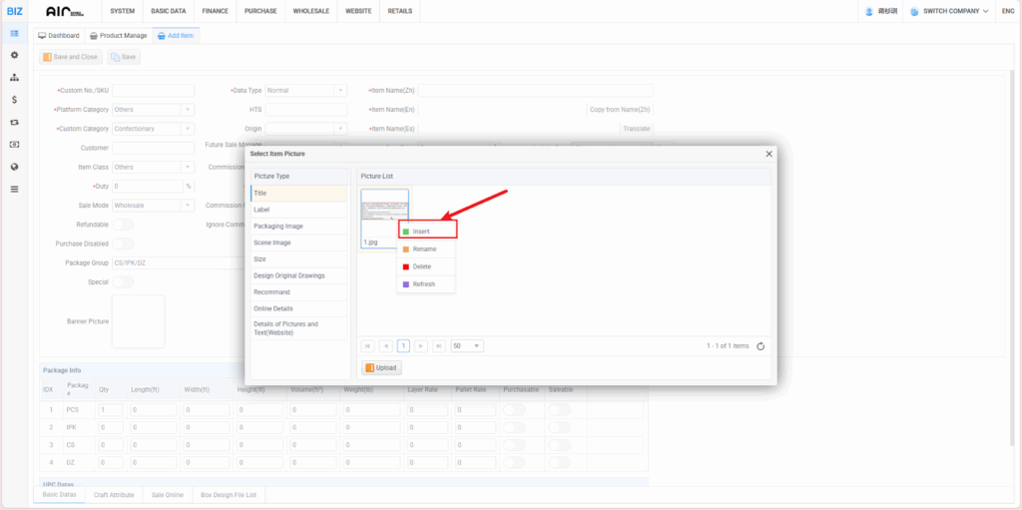Jump to the last page of pictures

click(437, 346)
